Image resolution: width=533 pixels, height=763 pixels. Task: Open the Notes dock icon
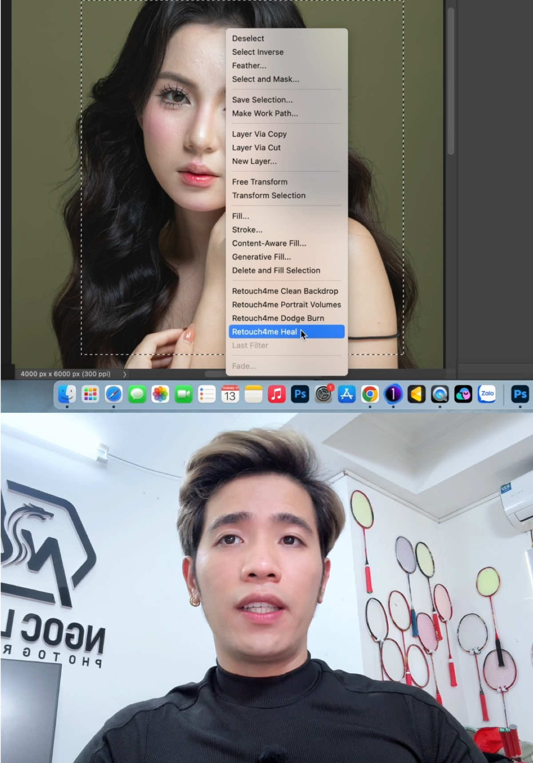tap(254, 394)
